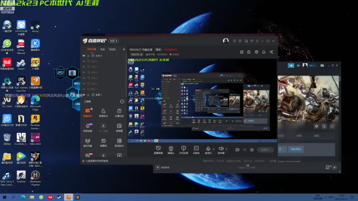Select the 全屏 1 source row
358x201 pixels.
(103, 95)
